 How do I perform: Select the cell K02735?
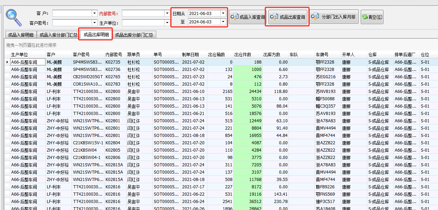(115, 62)
